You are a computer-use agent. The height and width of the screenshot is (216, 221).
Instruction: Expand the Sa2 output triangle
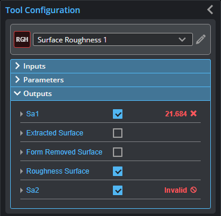coord(22,190)
